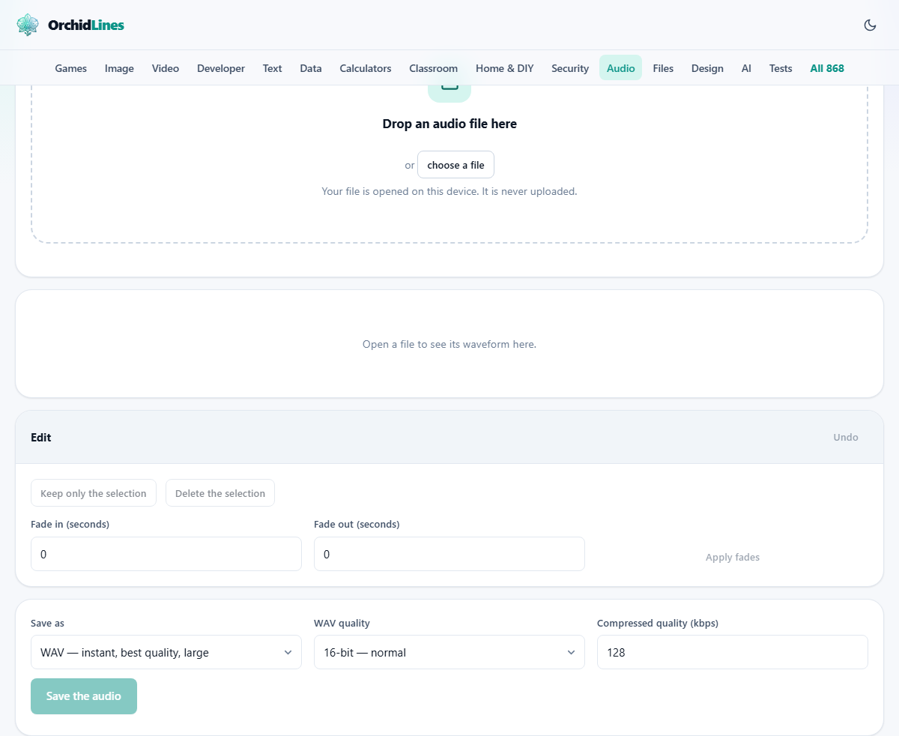Click the Compressed quality (kbps) label
The image size is (899, 736).
pyautogui.click(x=658, y=623)
